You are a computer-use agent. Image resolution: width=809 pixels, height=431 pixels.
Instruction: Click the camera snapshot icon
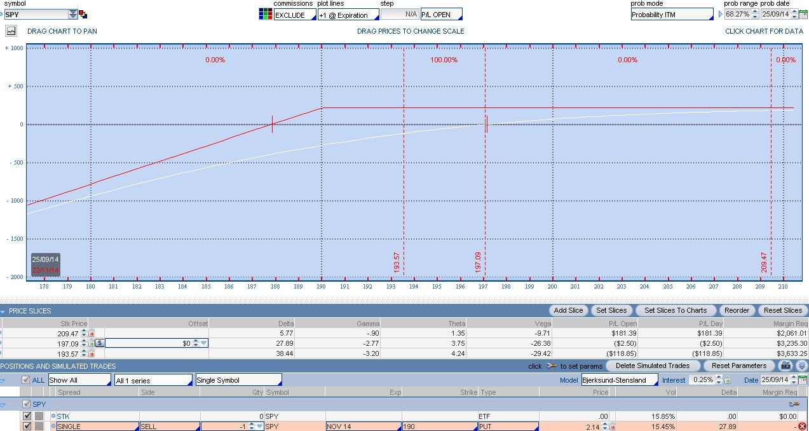coord(786,366)
